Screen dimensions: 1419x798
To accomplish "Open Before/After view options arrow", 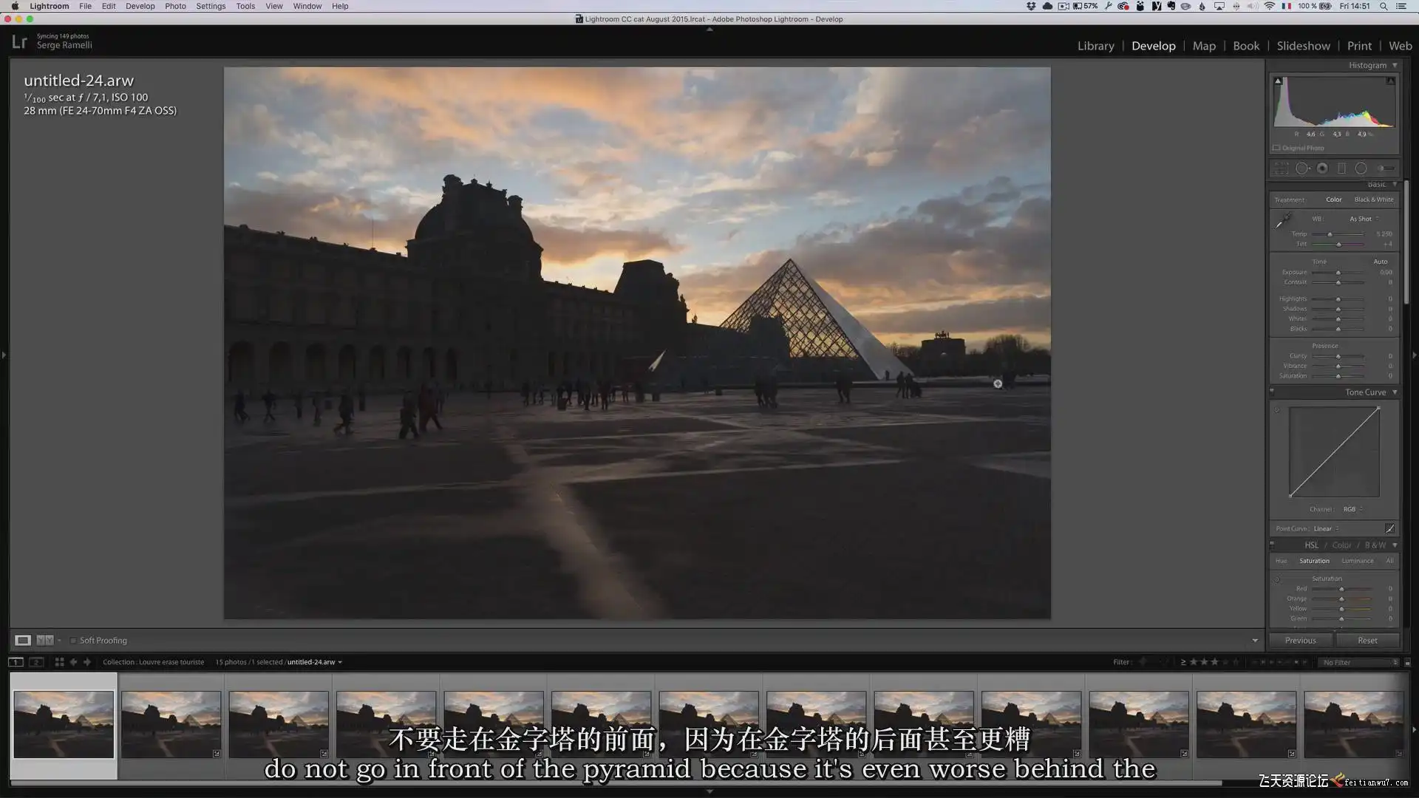I will (x=59, y=641).
